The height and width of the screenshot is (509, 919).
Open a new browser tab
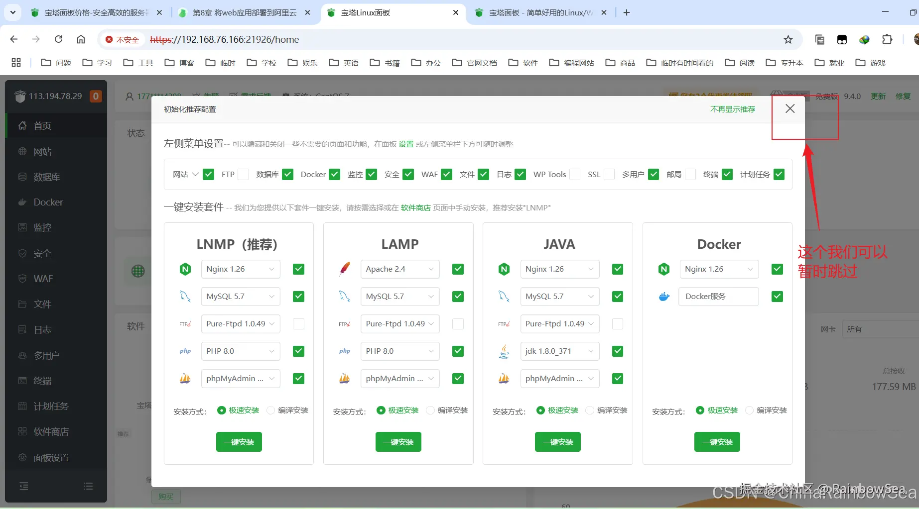click(x=627, y=12)
